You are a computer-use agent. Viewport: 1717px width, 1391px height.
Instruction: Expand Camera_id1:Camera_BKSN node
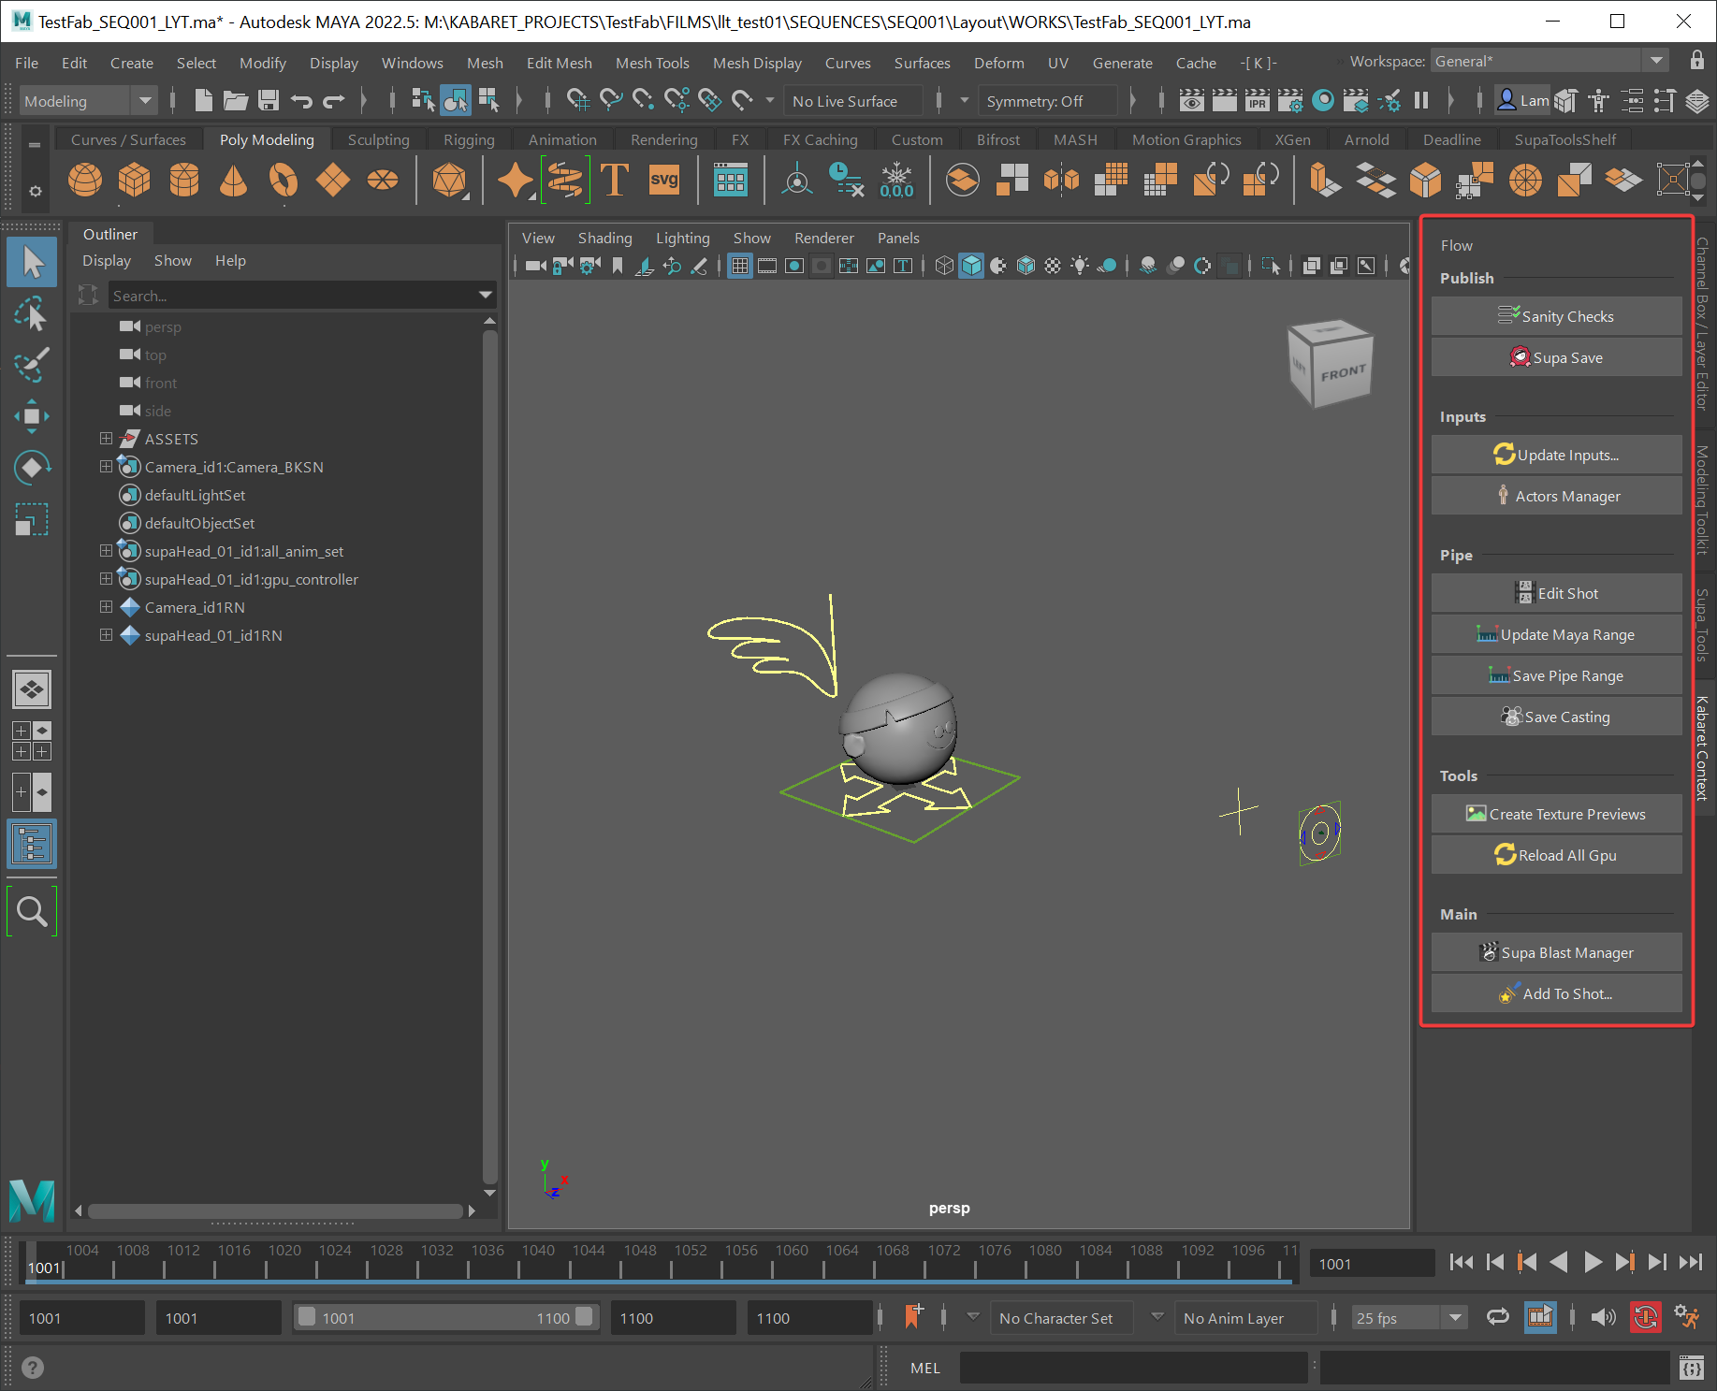[106, 466]
